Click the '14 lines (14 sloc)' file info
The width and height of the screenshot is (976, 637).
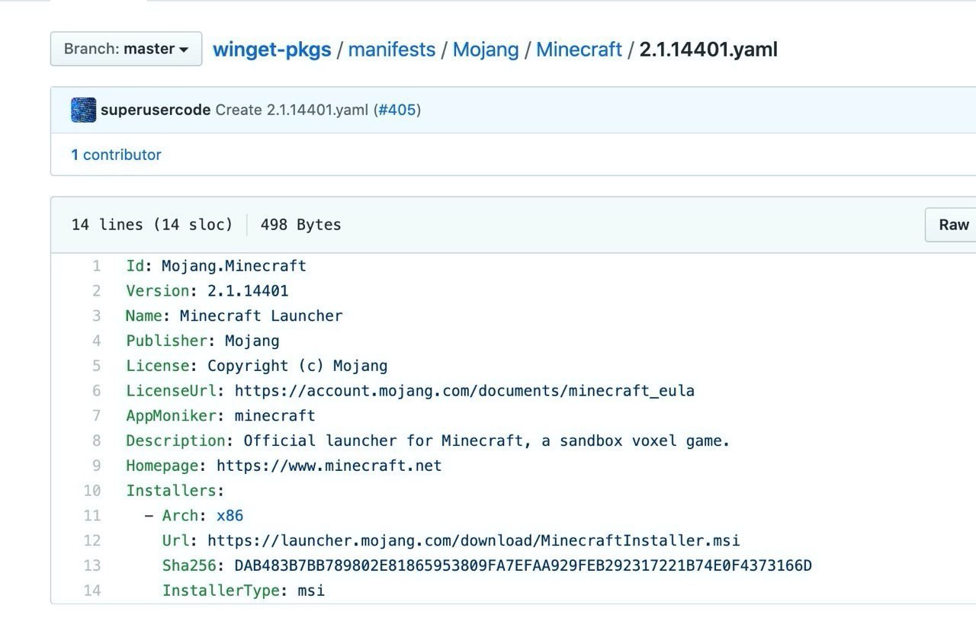[152, 225]
